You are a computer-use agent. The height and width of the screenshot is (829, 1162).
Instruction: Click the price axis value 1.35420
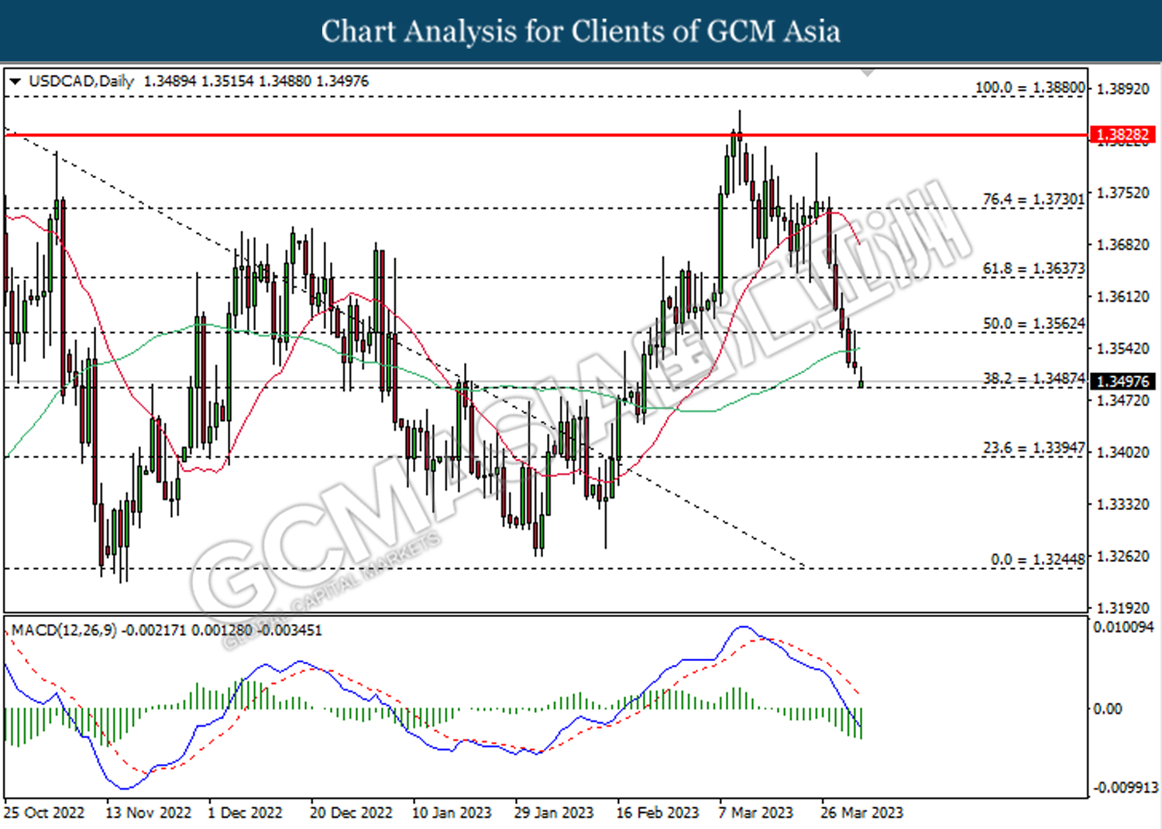1123,348
